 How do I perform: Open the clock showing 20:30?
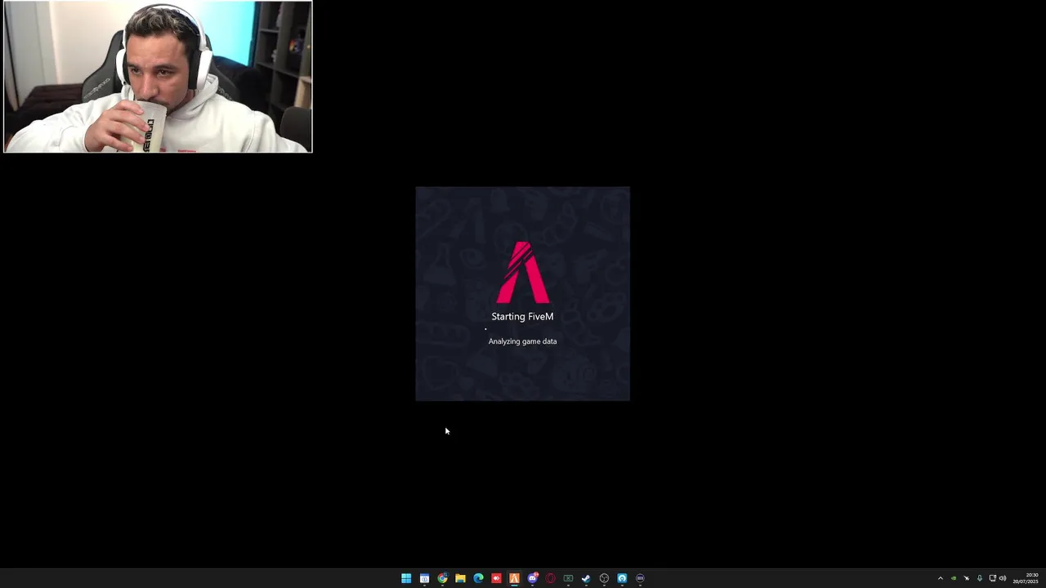1026,578
